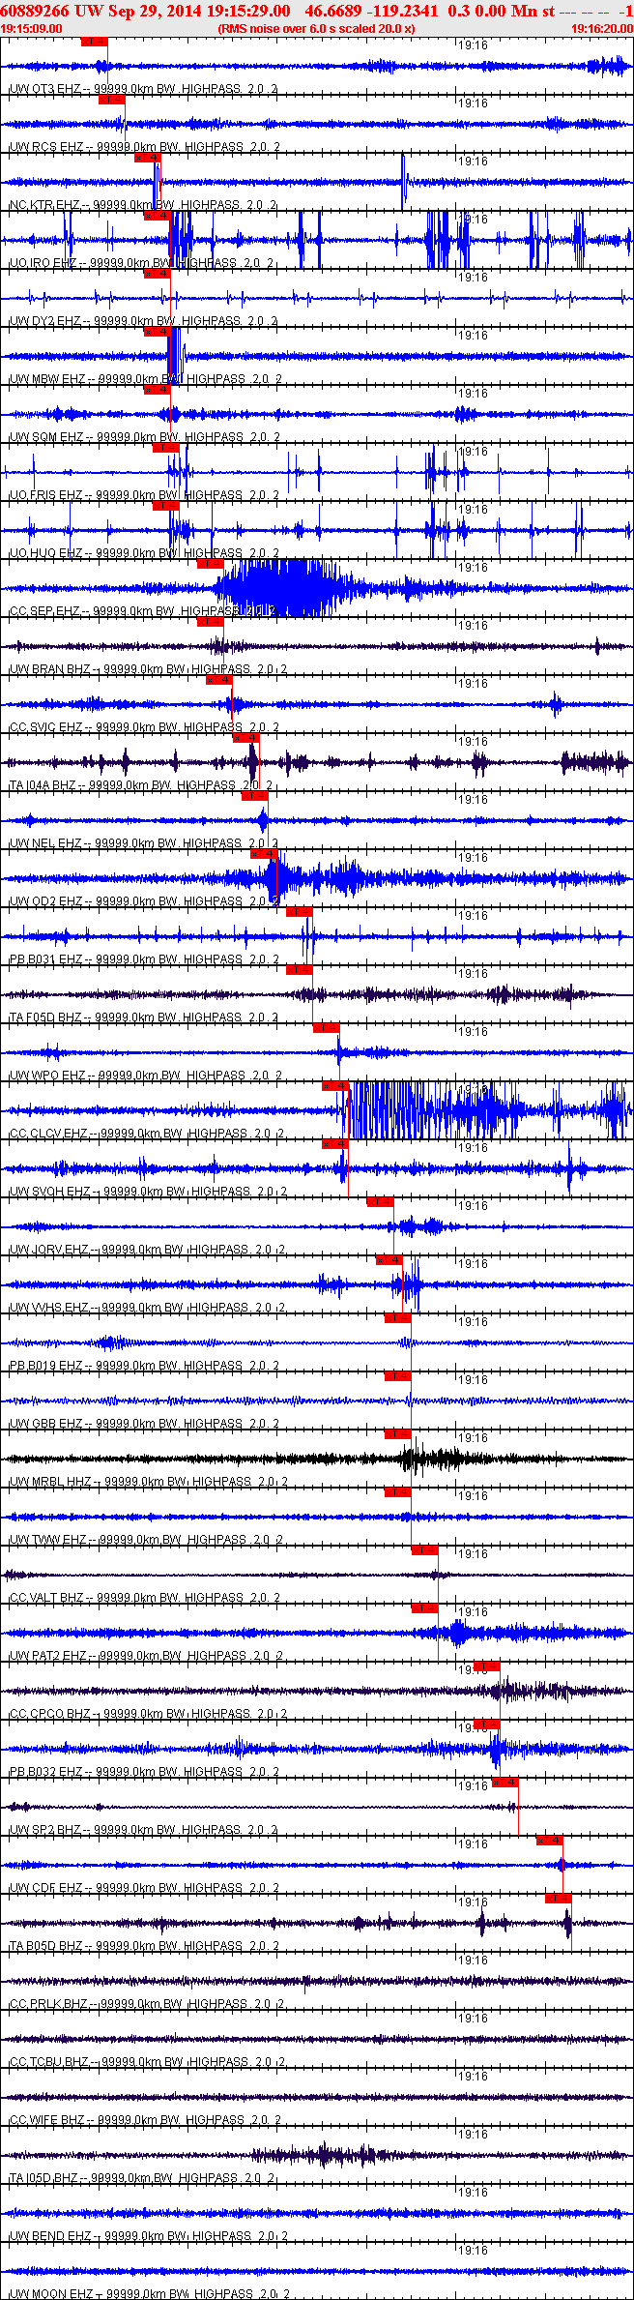Viewport: 634px width, 2300px height.
Task: Select the red pick flag on the CC SEP trace
Action: click(210, 564)
